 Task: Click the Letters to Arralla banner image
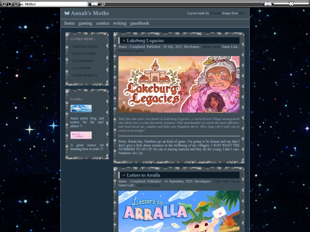click(179, 211)
